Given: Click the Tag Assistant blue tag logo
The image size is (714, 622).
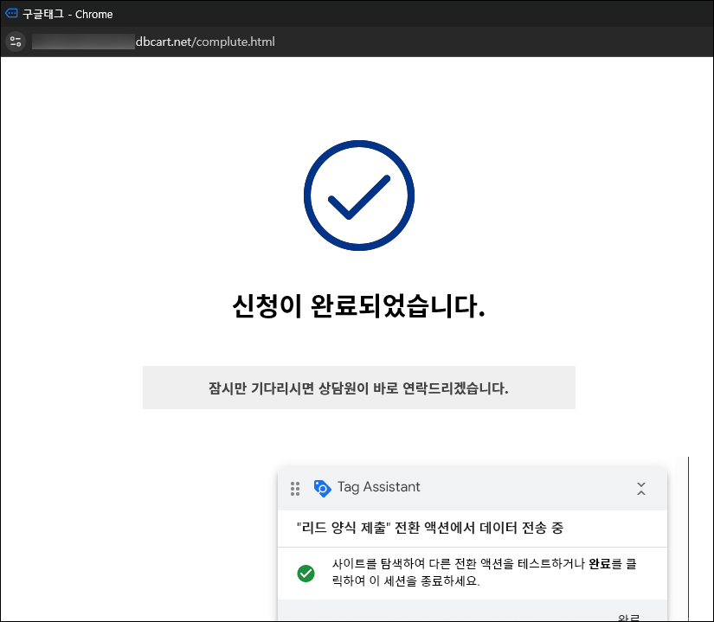Looking at the screenshot, I should click(322, 488).
